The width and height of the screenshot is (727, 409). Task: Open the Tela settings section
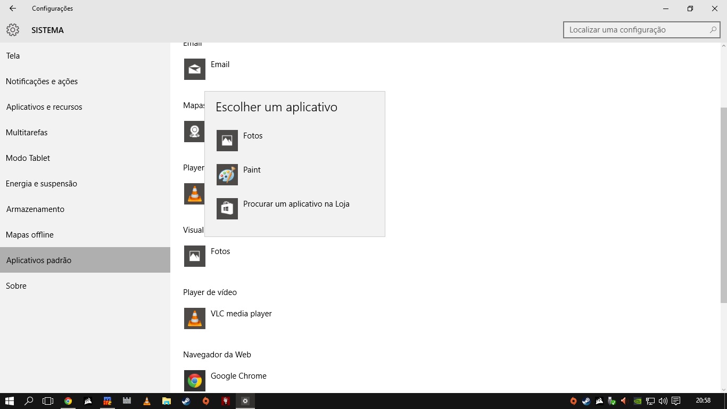coord(85,56)
